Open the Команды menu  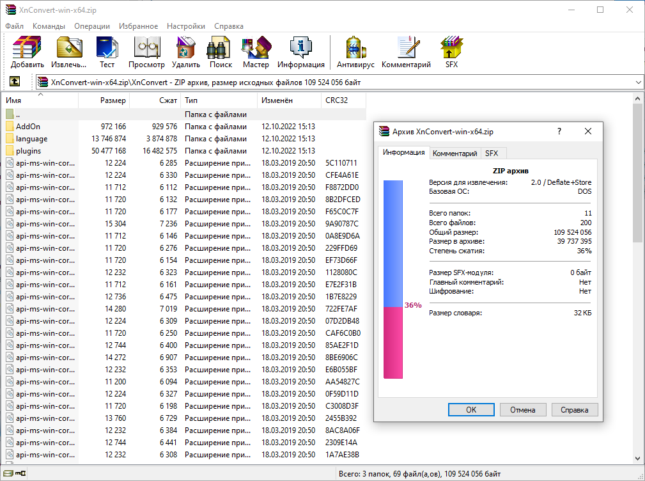[x=49, y=26]
